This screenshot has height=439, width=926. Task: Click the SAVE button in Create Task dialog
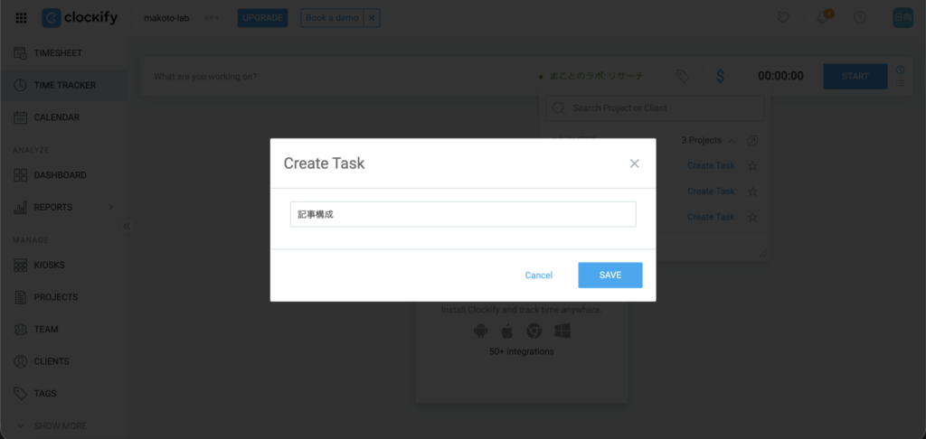[x=609, y=275]
